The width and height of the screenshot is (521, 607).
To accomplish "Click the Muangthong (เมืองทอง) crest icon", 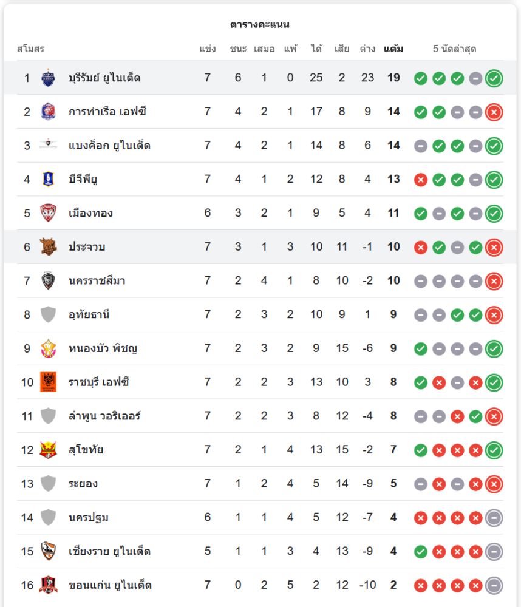I will [x=48, y=213].
